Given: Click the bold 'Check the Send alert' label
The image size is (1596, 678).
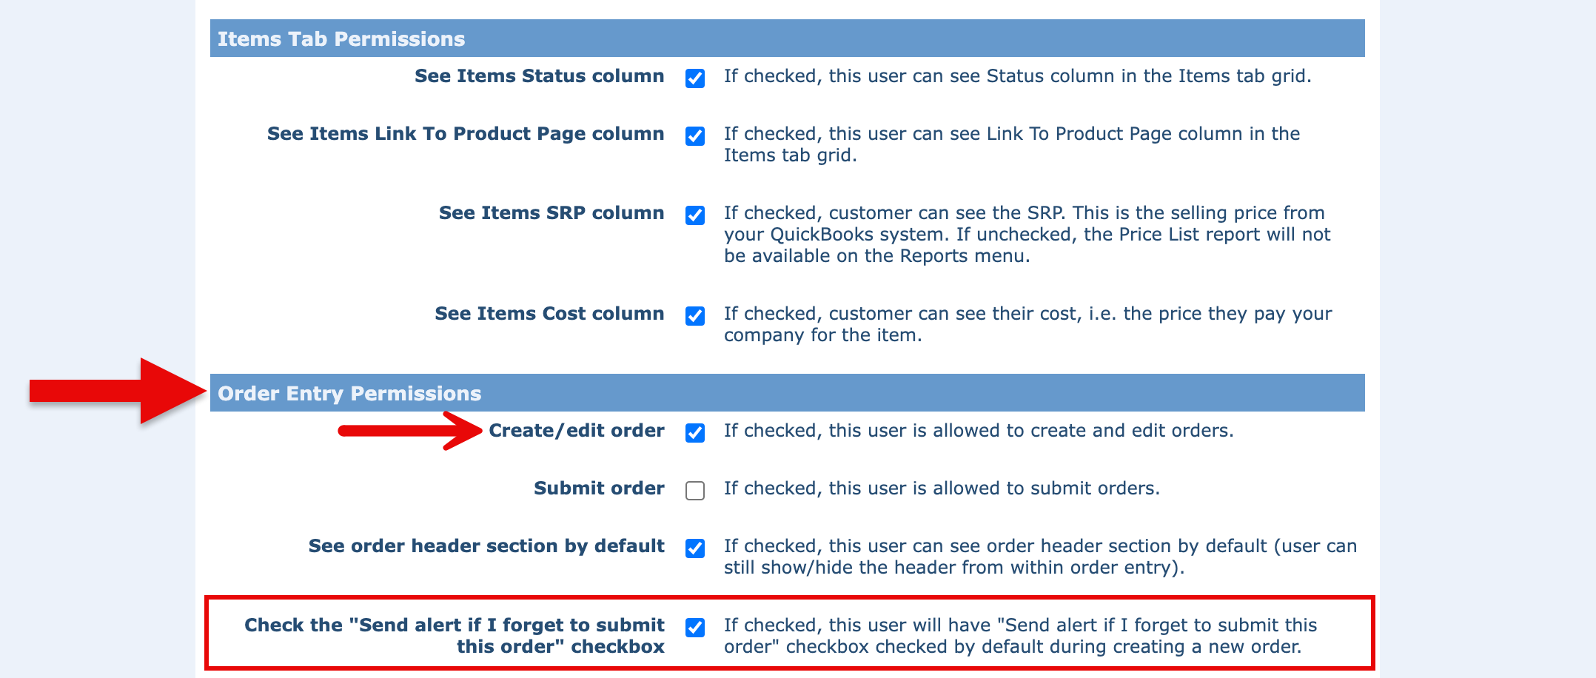Looking at the screenshot, I should [x=455, y=635].
